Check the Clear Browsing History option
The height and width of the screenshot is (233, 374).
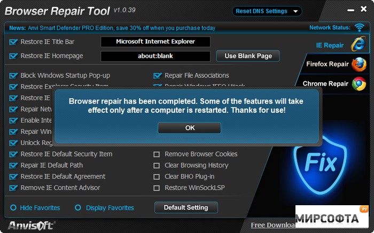pyautogui.click(x=157, y=166)
